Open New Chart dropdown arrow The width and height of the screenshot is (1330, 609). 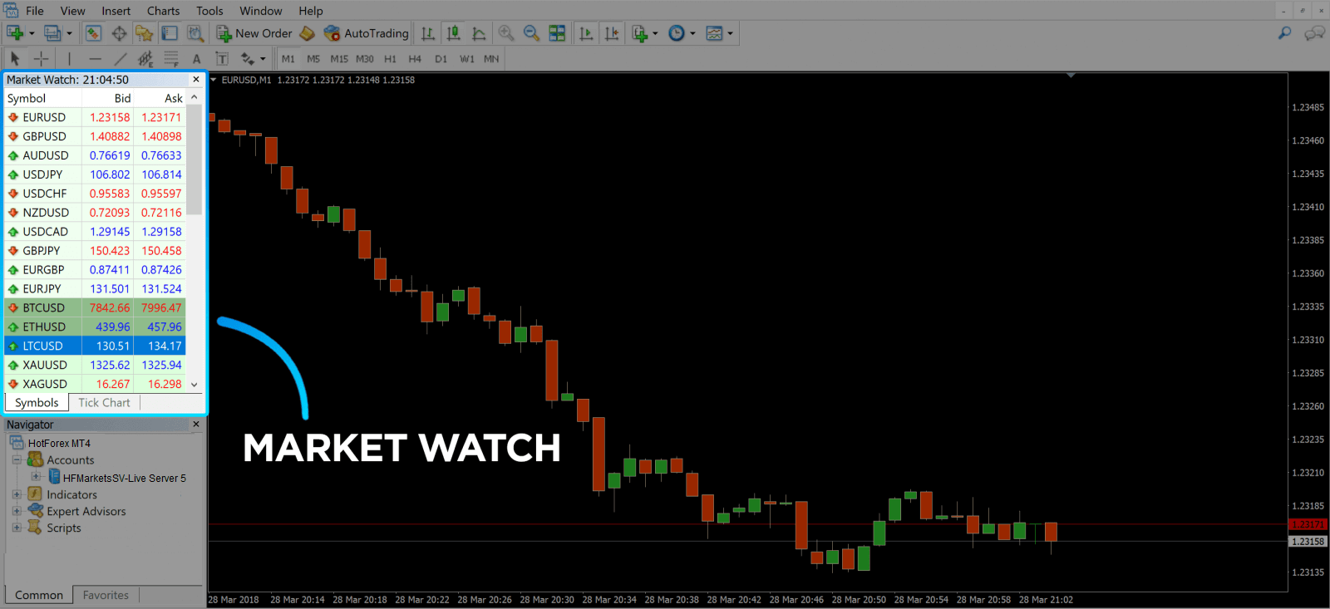click(x=32, y=34)
